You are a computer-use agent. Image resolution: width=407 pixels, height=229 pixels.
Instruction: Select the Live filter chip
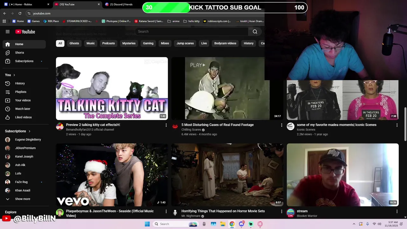(x=204, y=43)
